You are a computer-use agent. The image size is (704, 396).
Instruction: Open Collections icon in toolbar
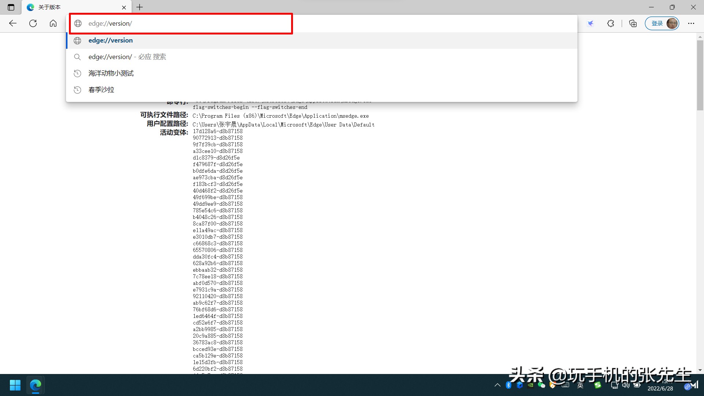click(633, 23)
